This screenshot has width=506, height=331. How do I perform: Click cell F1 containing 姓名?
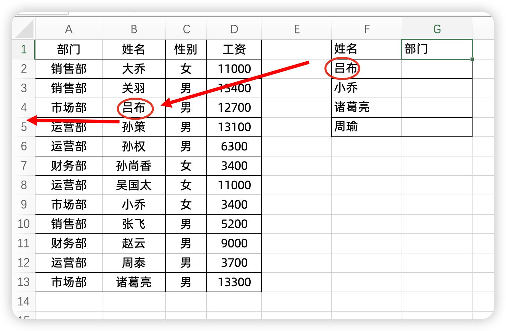[367, 49]
